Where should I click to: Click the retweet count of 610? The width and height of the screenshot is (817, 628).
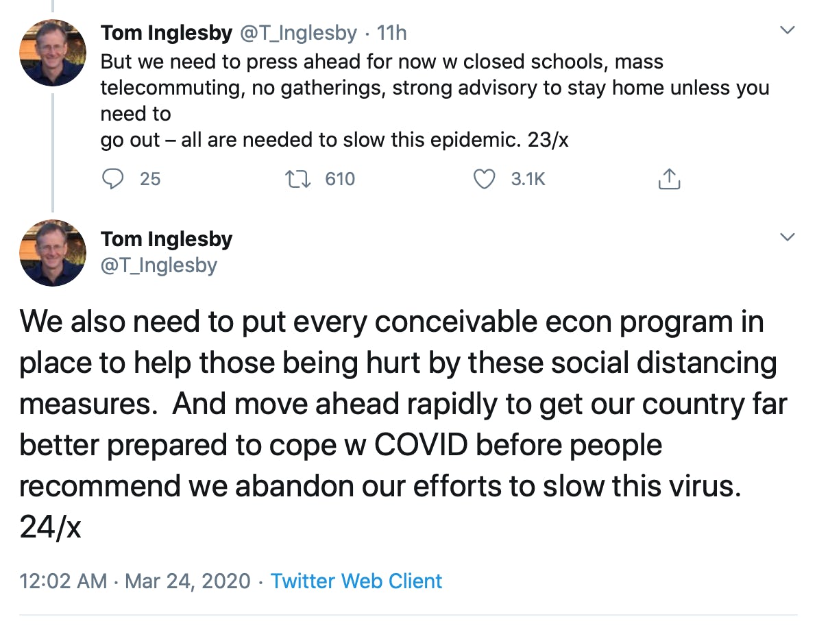(340, 179)
